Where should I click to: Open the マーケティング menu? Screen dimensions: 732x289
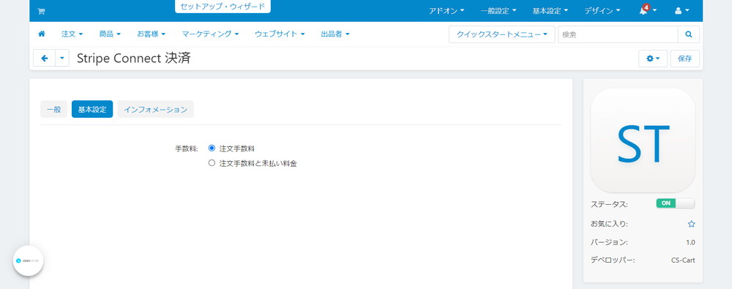(x=210, y=34)
